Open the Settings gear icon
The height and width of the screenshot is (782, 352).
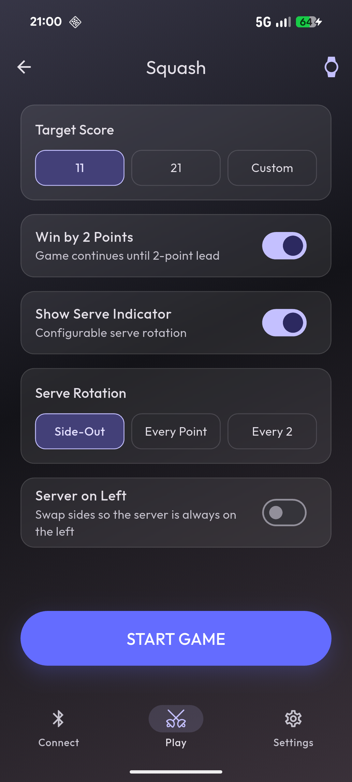tap(293, 718)
